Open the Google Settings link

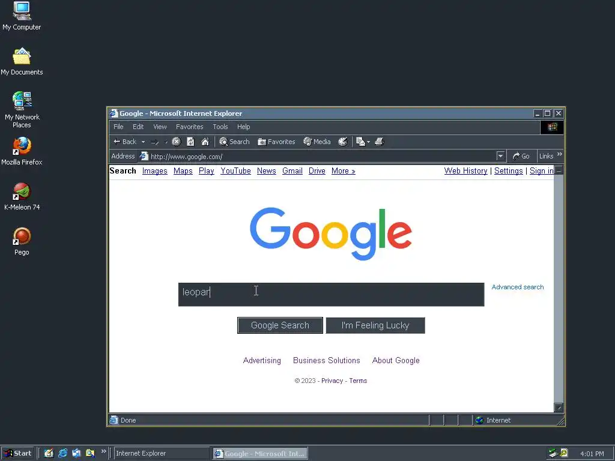coord(508,171)
